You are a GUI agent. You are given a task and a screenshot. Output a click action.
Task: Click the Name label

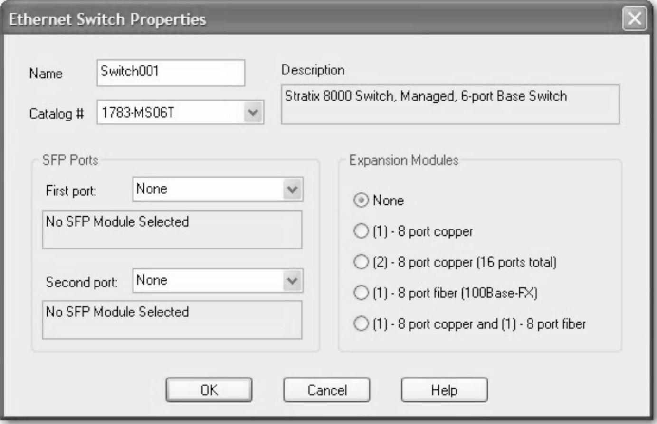point(46,74)
